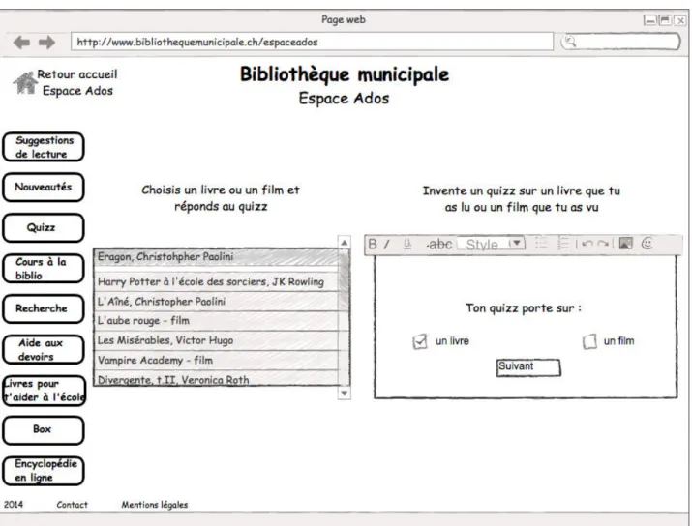Apply strikethrough abc formatting

coord(439,244)
